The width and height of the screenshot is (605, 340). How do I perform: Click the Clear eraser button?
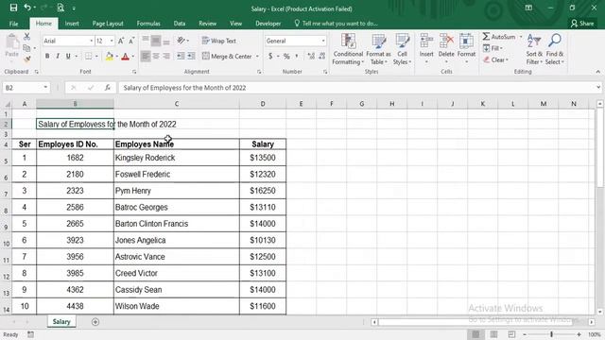pos(495,59)
